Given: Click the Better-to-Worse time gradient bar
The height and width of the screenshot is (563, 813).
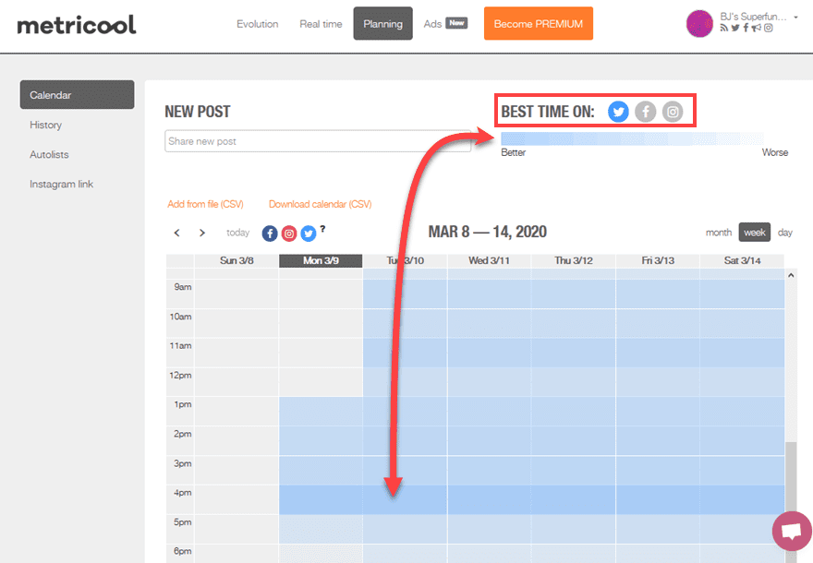Looking at the screenshot, I should pos(634,140).
